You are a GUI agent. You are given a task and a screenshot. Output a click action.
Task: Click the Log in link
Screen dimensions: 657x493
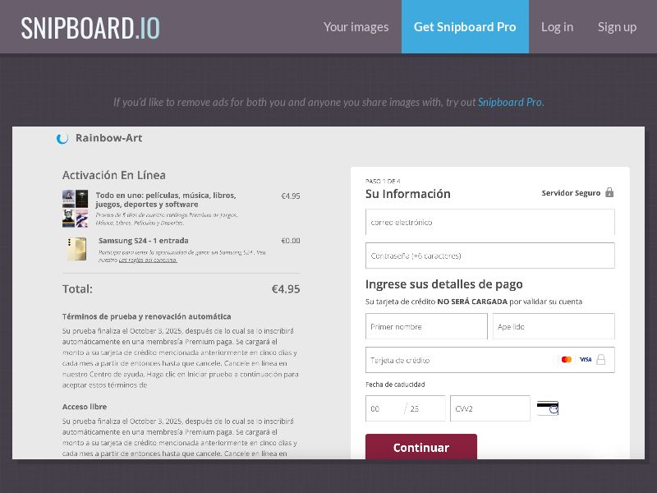point(557,26)
